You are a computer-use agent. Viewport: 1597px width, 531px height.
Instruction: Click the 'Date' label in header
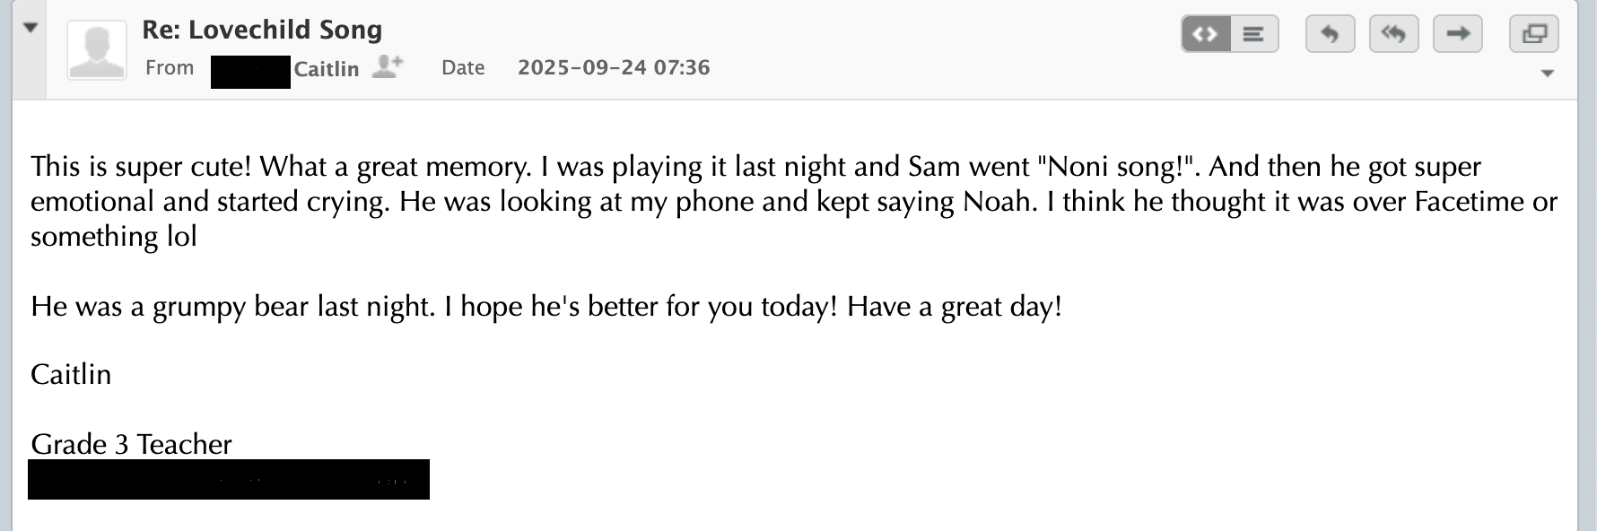pos(463,67)
